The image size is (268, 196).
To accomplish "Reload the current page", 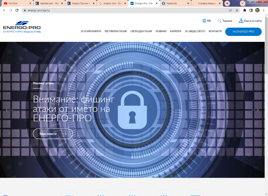I will click(x=17, y=10).
